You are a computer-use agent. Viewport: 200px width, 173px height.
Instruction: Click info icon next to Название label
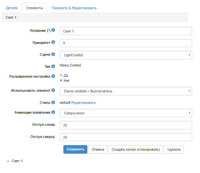pyautogui.click(x=53, y=30)
